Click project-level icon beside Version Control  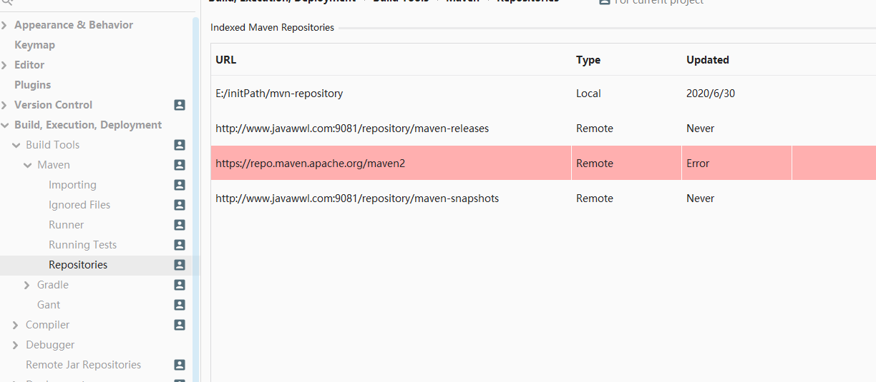pyautogui.click(x=180, y=105)
